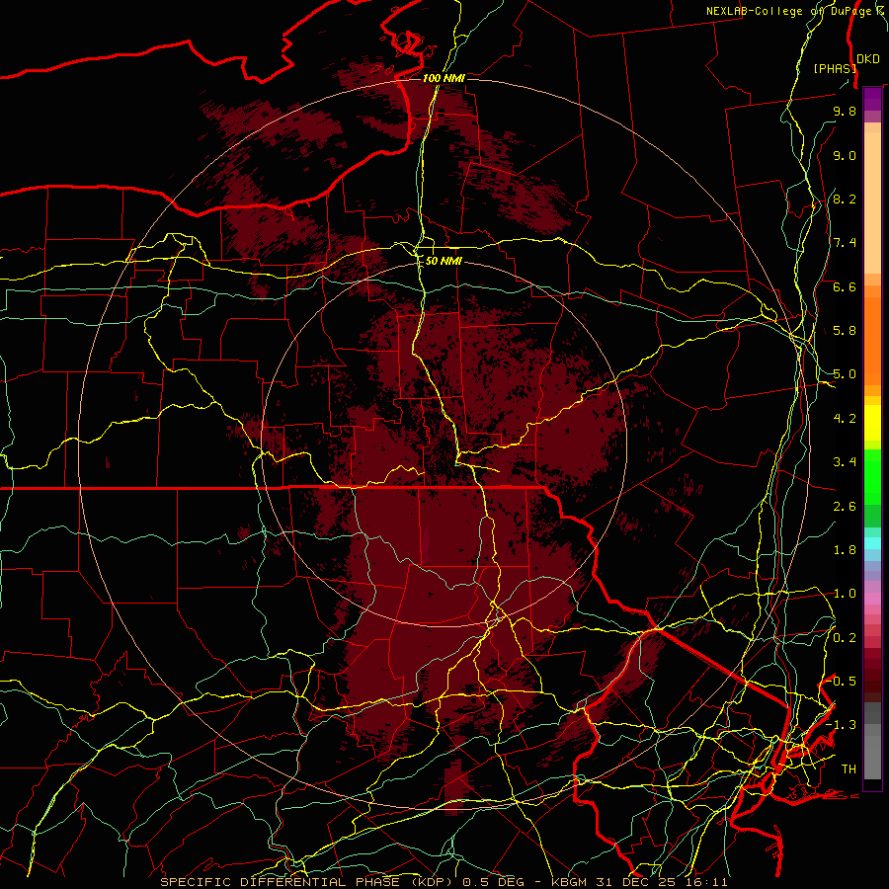Click the purple segment atop the color scale
This screenshot has height=889, width=889.
point(872,99)
